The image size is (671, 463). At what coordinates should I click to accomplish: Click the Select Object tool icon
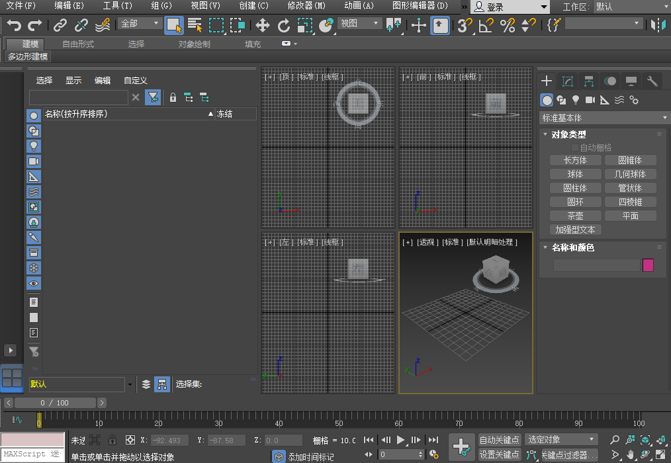[x=174, y=25]
